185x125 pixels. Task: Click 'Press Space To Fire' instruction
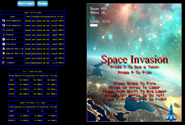tap(134, 83)
